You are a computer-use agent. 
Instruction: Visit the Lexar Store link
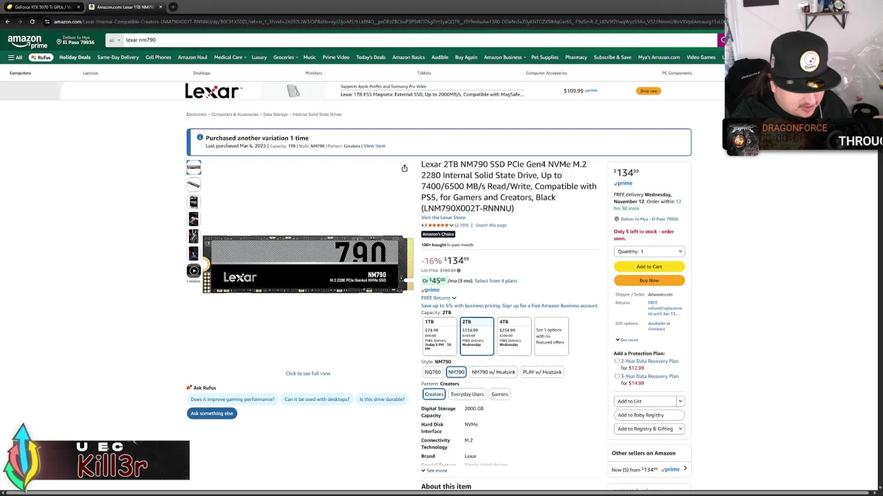(443, 218)
